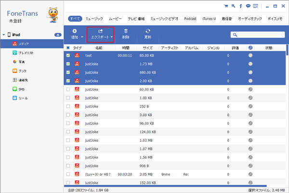Sort by the Artist (アーティスト) column header
Viewport: 289px width, 193px height.
pos(170,48)
